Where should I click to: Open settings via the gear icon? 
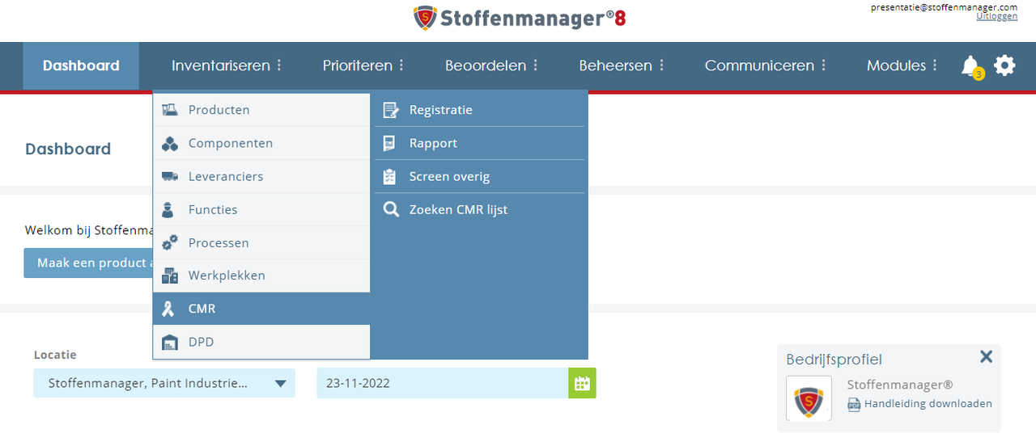click(1004, 65)
